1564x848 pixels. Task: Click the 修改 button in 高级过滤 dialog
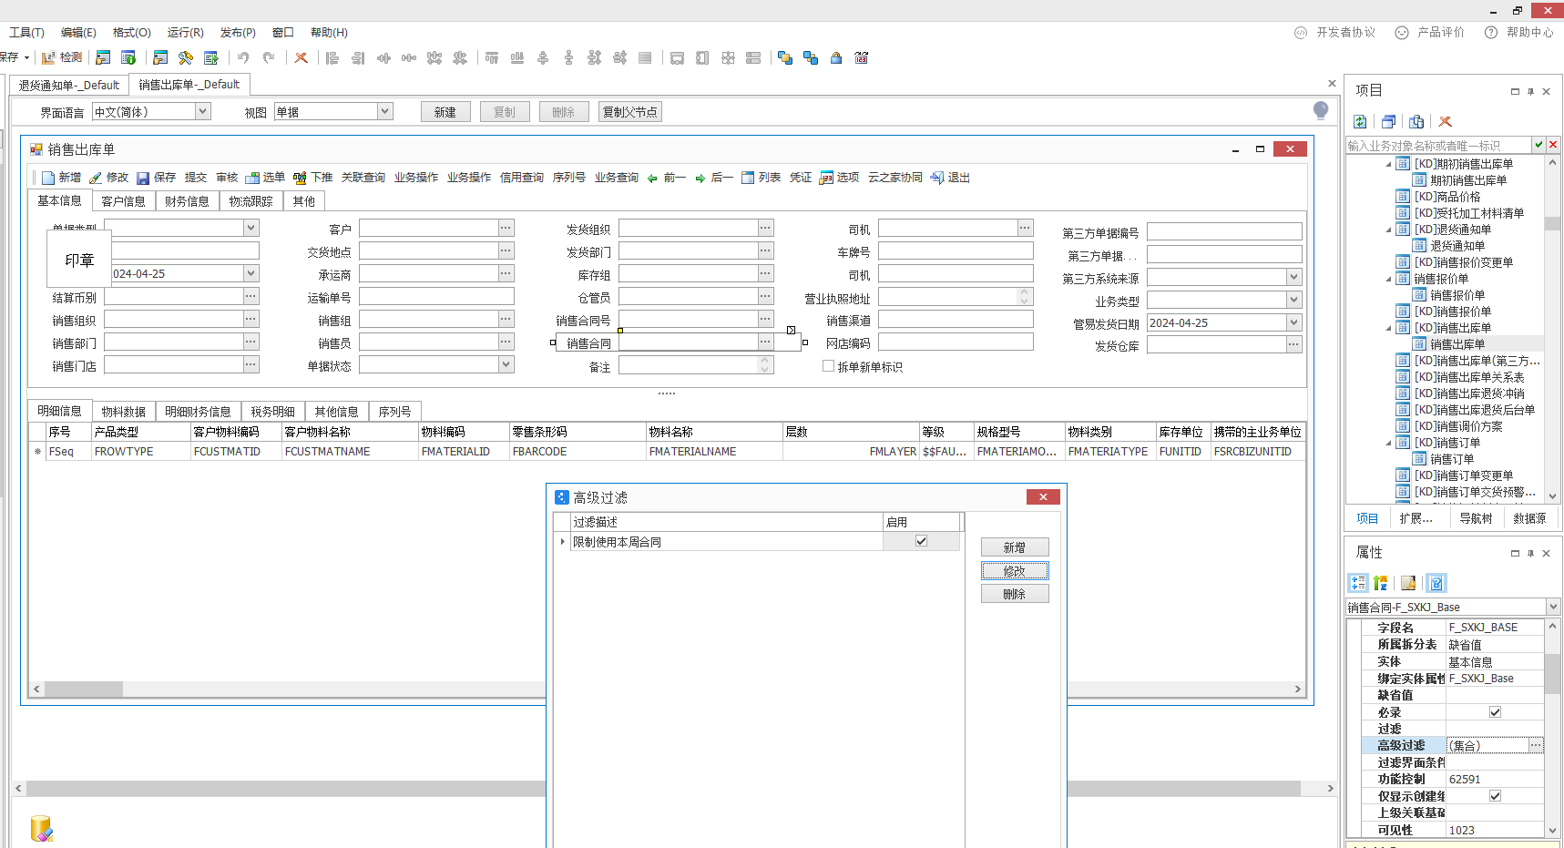click(x=1014, y=571)
